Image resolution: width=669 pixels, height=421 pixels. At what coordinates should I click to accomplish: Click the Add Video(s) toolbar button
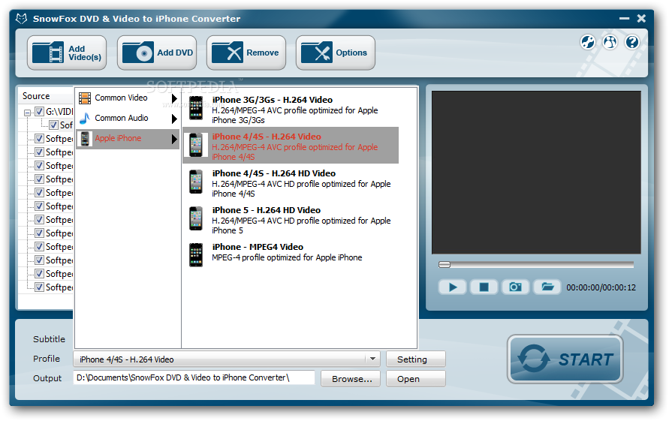coord(67,53)
